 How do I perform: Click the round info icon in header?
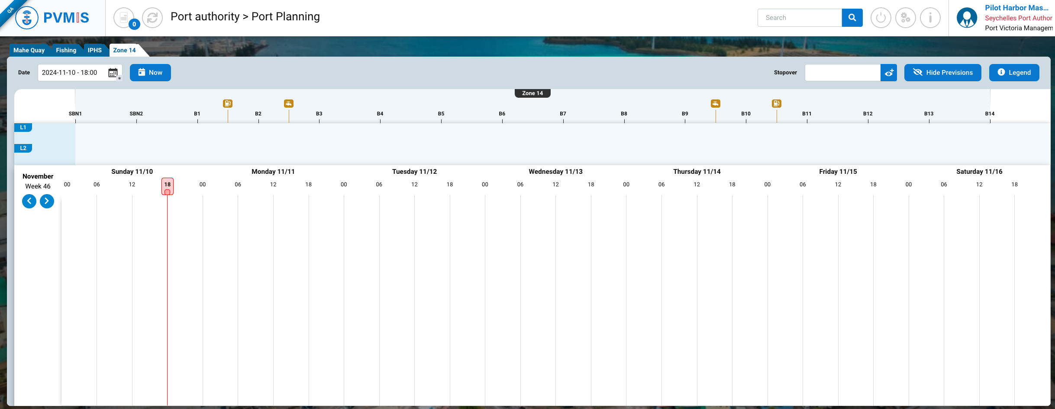[930, 18]
